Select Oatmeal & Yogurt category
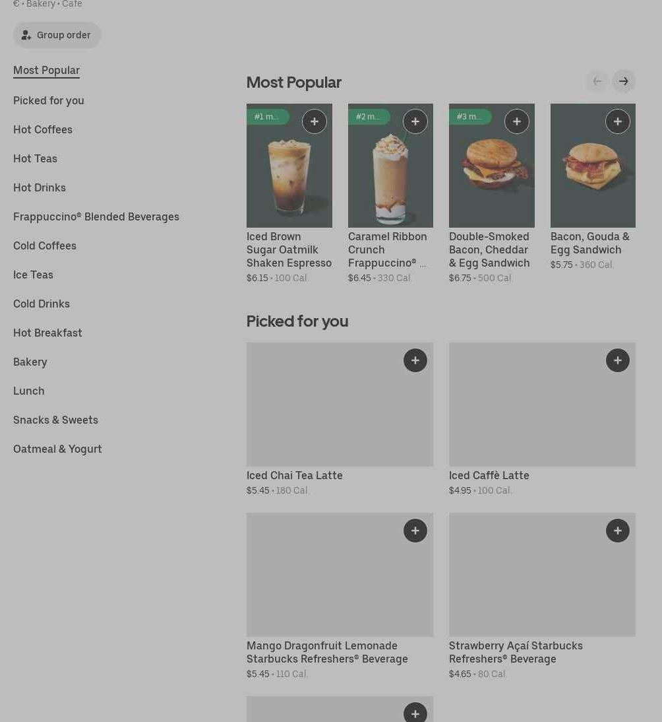The height and width of the screenshot is (722, 662). (x=57, y=449)
